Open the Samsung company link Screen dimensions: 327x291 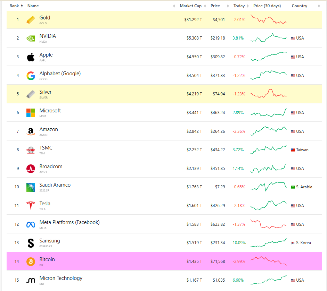tap(50, 241)
